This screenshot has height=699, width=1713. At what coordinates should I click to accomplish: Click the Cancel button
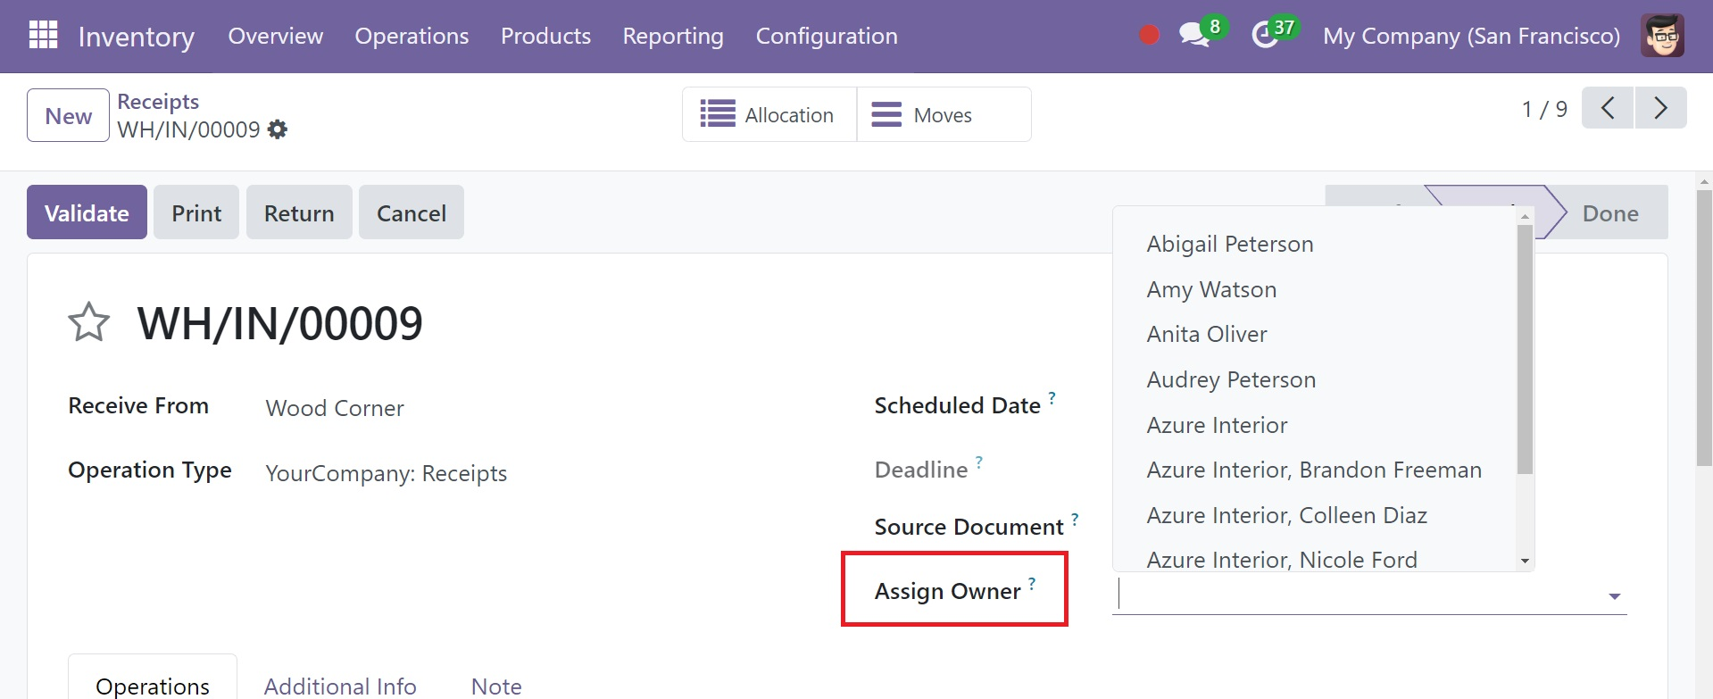pyautogui.click(x=412, y=212)
